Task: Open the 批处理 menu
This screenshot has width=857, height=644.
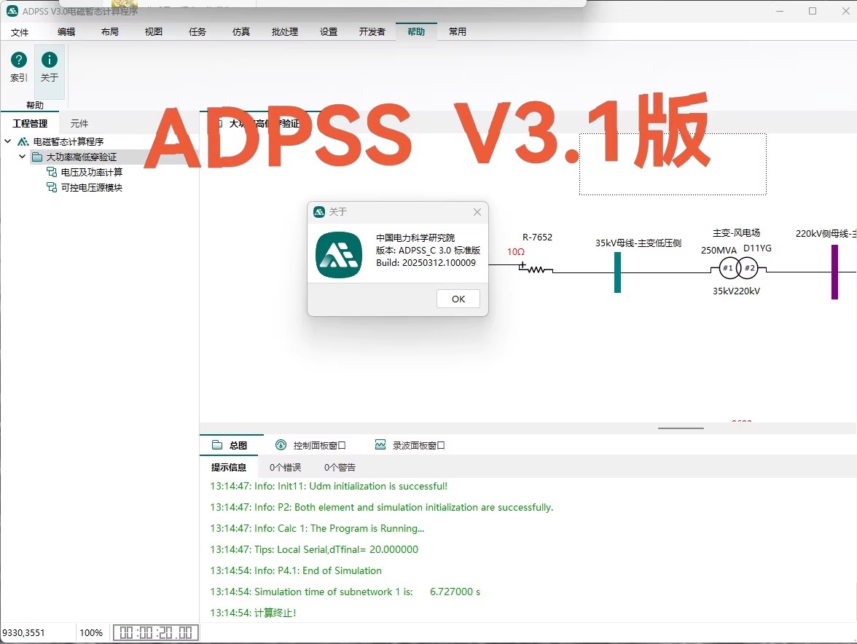Action: 285,31
